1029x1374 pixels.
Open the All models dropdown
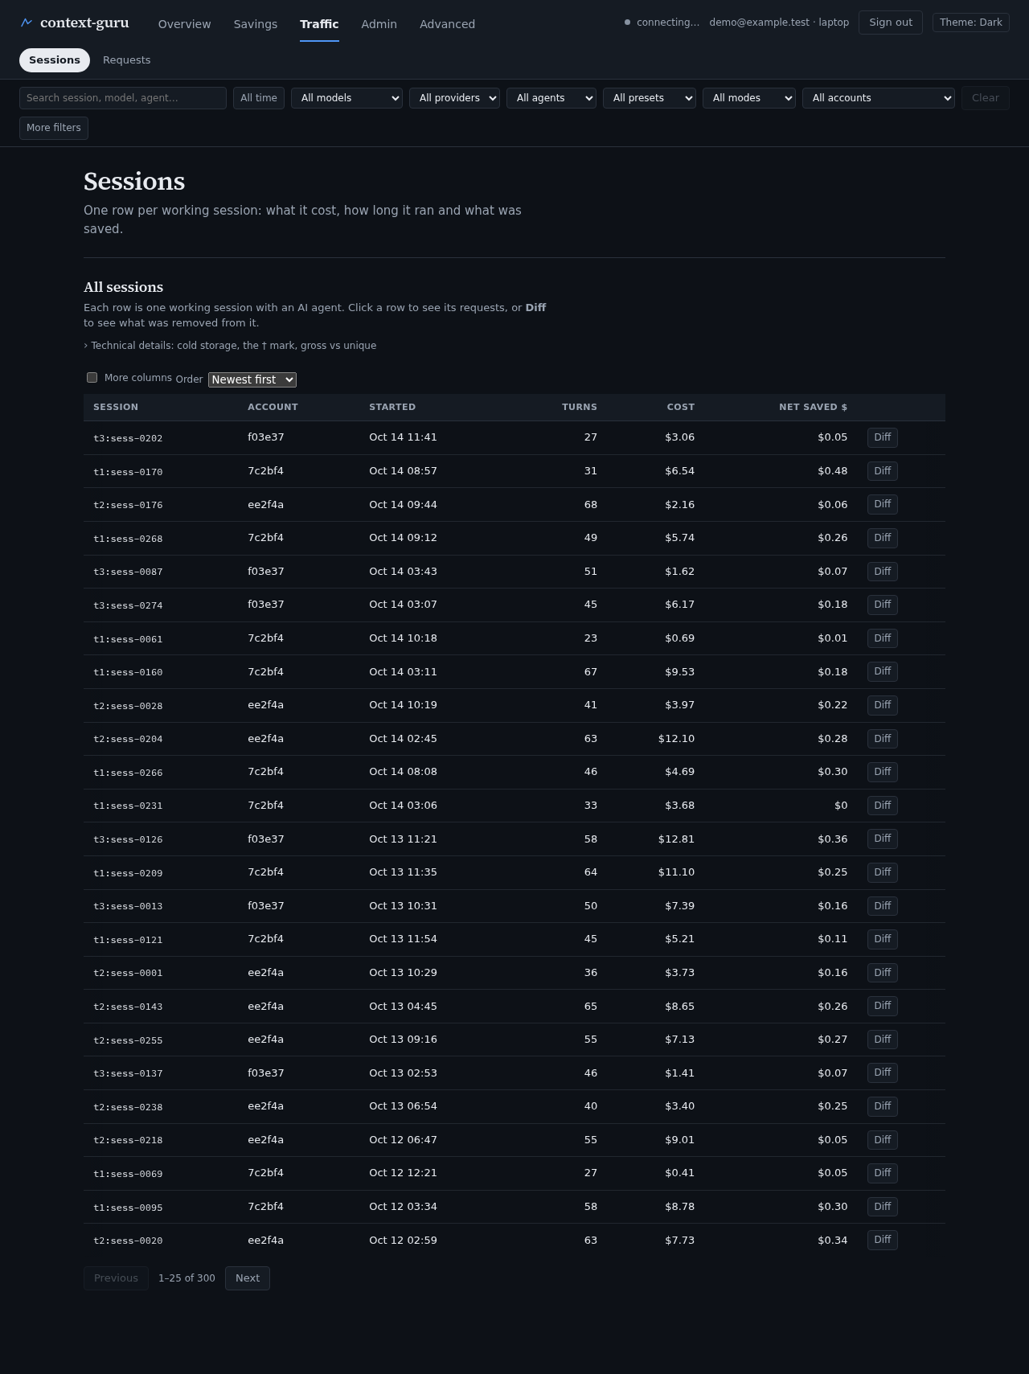pos(346,98)
